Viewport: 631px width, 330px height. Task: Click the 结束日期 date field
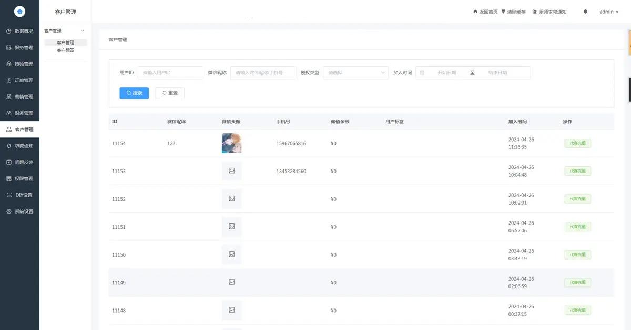[497, 73]
